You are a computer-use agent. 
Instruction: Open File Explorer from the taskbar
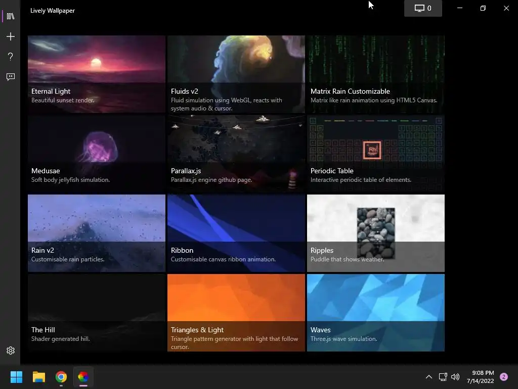pos(38,377)
